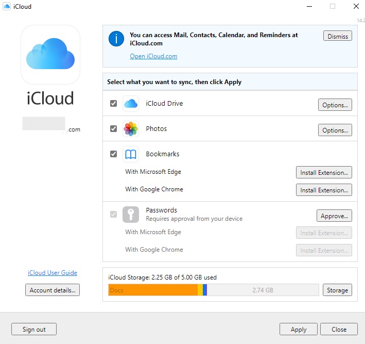Click the blue storage bar segment
365x344 pixels.
click(x=205, y=290)
